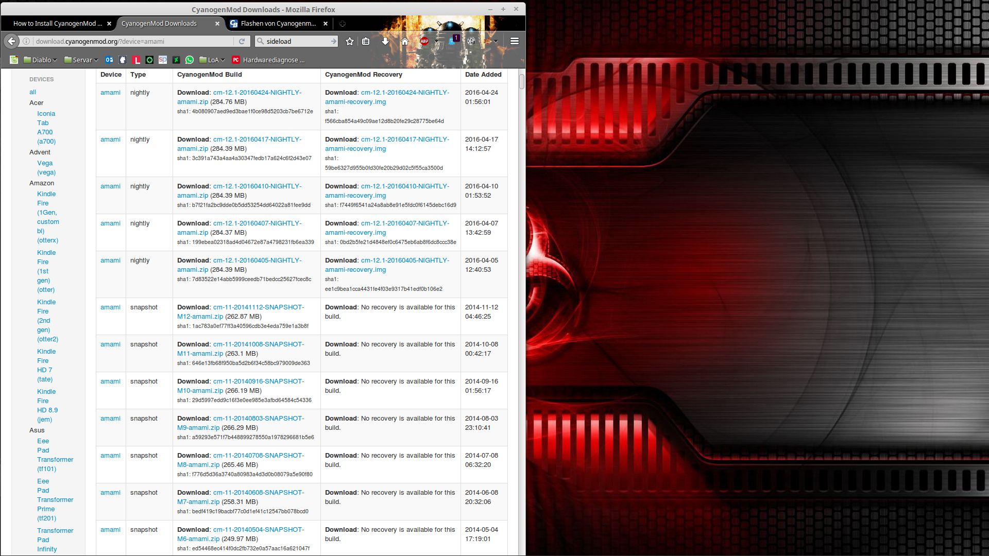
Task: Go to the Firefox home page
Action: [x=405, y=41]
